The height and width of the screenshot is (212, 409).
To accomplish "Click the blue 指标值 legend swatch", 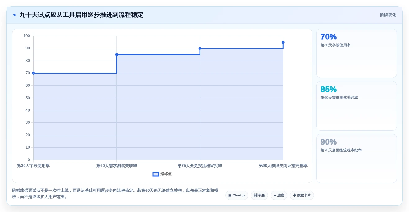I will coord(156,174).
